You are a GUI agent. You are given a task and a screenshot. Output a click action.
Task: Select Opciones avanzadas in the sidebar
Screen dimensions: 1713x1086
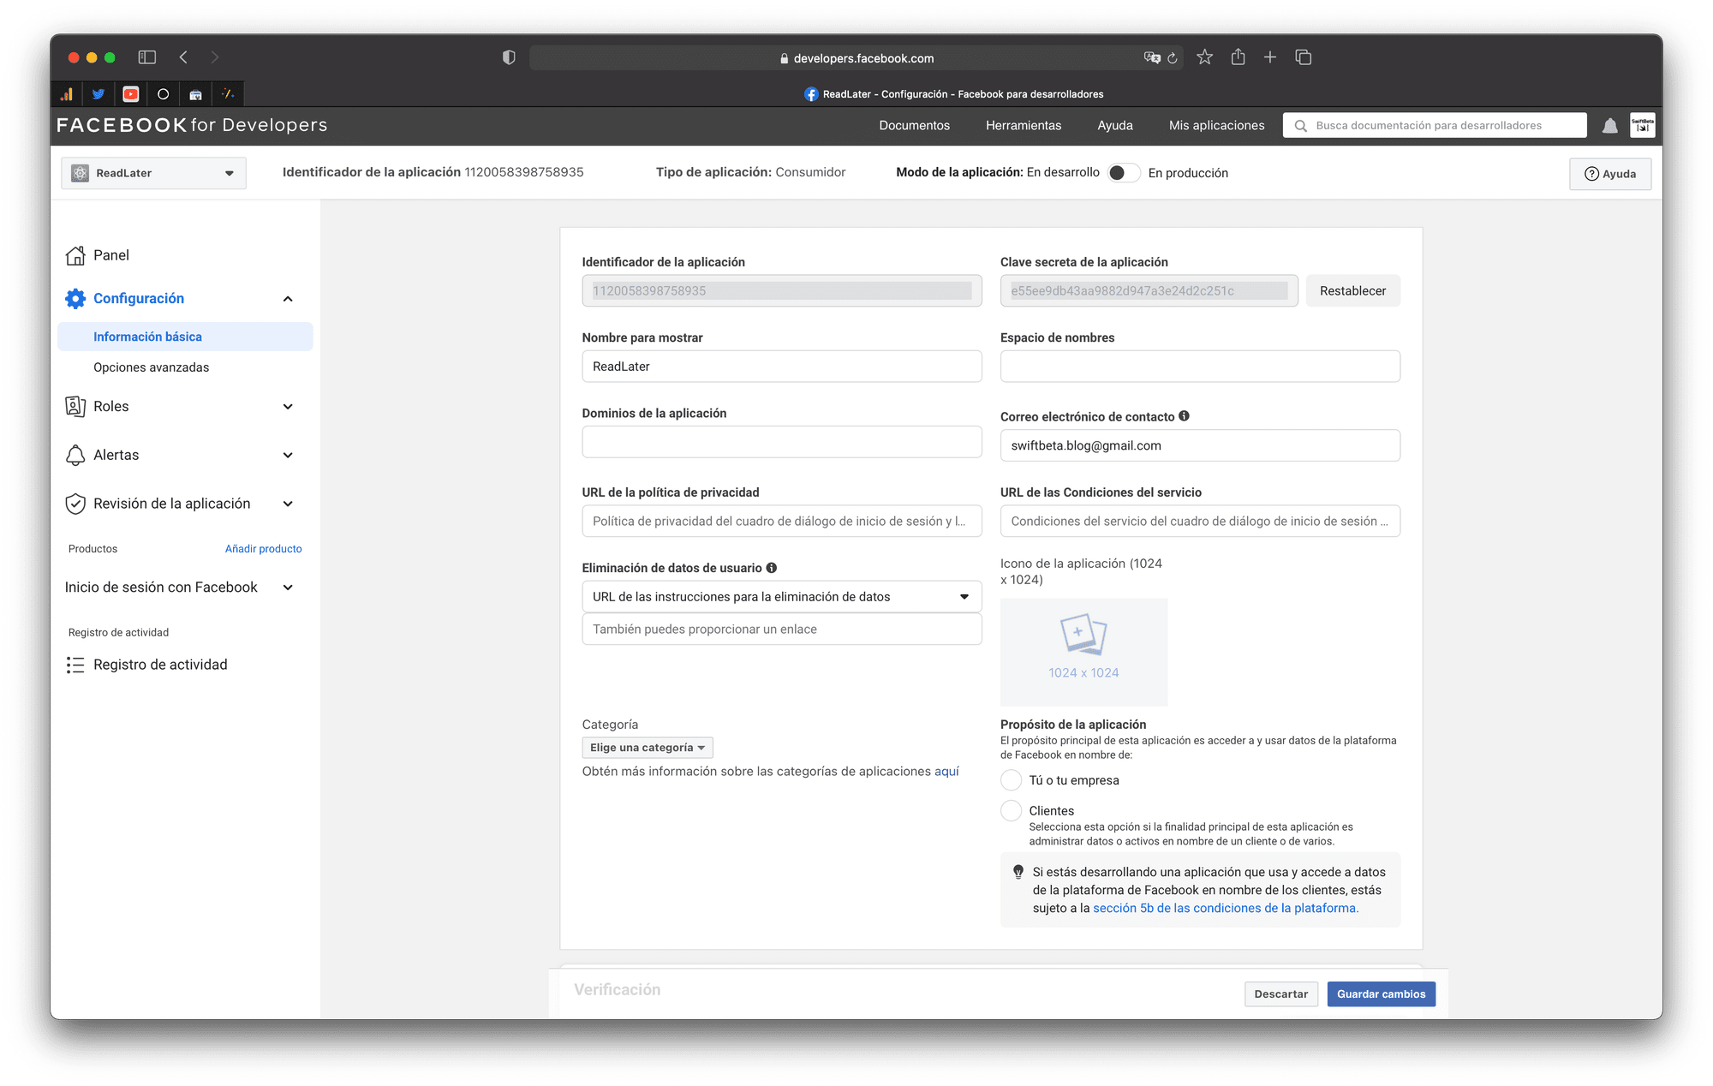point(152,367)
